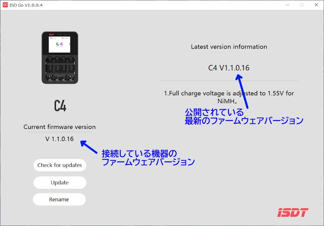
Task: Click the 'C4 V1.1.0.16' latest version text
Action: coord(229,68)
